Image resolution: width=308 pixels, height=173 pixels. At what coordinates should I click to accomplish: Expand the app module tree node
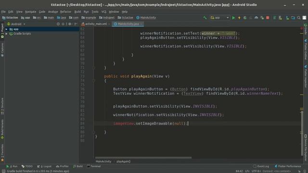click(x=6, y=29)
